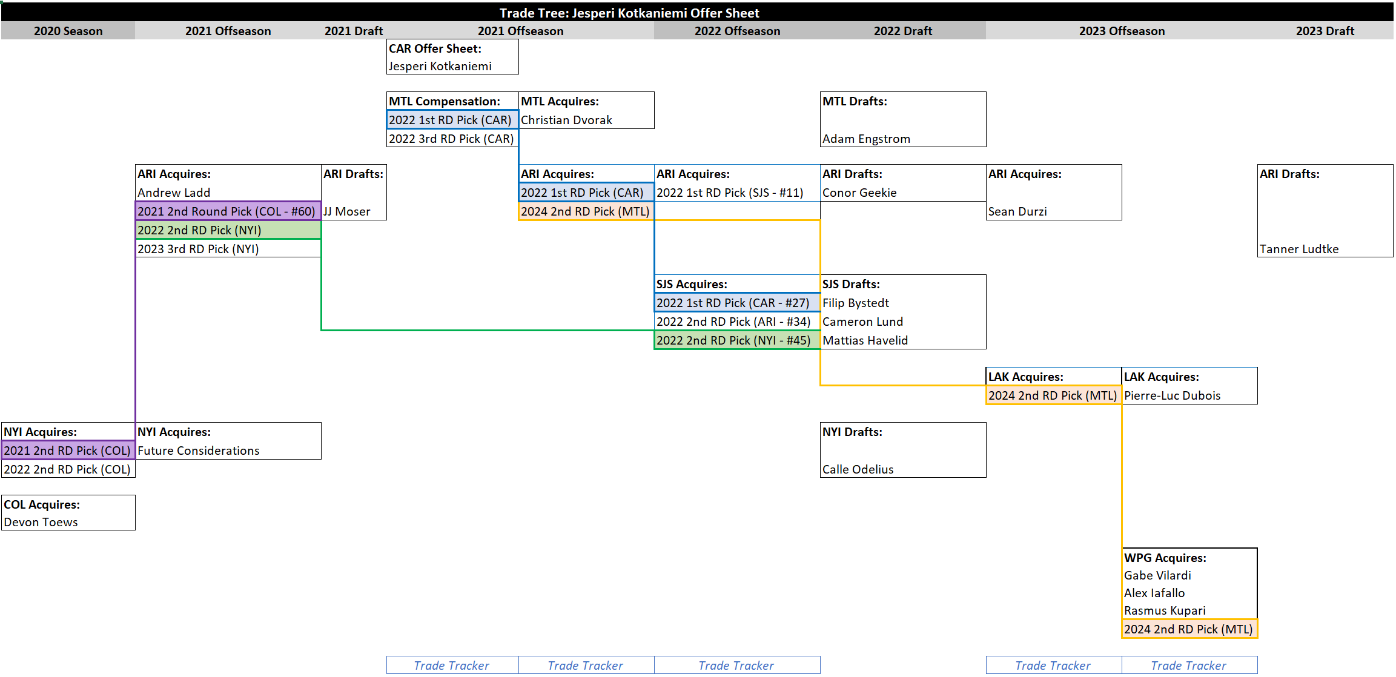Select '2022 1st RD Pick (CAR)' under MTL Compensation
Image resolution: width=1396 pixels, height=677 pixels.
click(x=452, y=120)
